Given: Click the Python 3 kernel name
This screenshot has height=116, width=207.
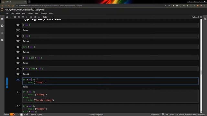Looking at the screenshot, I should pyautogui.click(x=195, y=17).
